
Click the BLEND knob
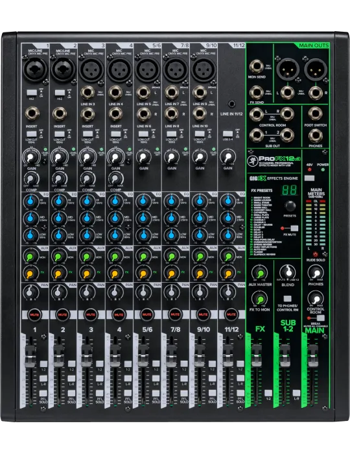click(x=288, y=272)
